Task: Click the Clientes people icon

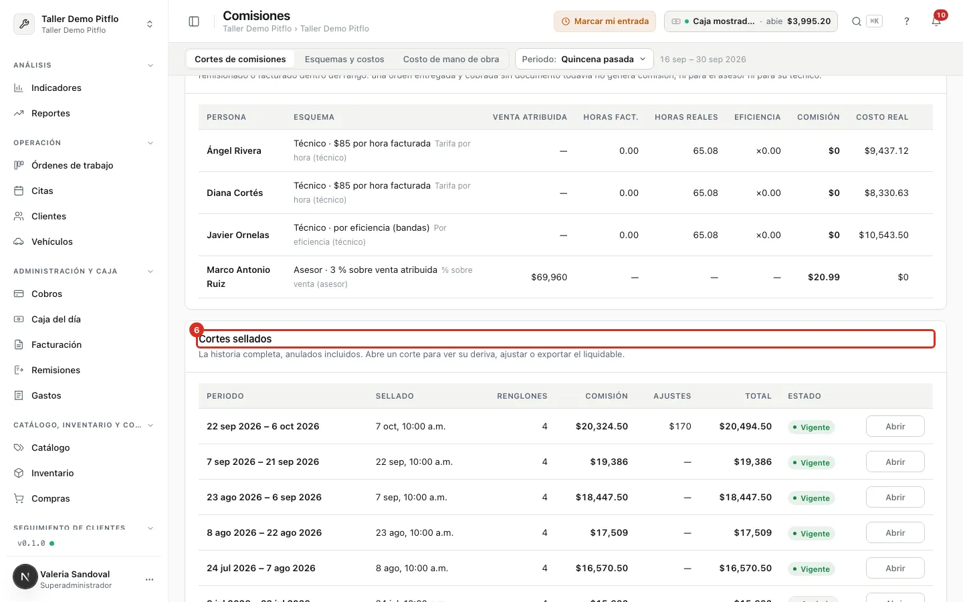Action: click(19, 216)
